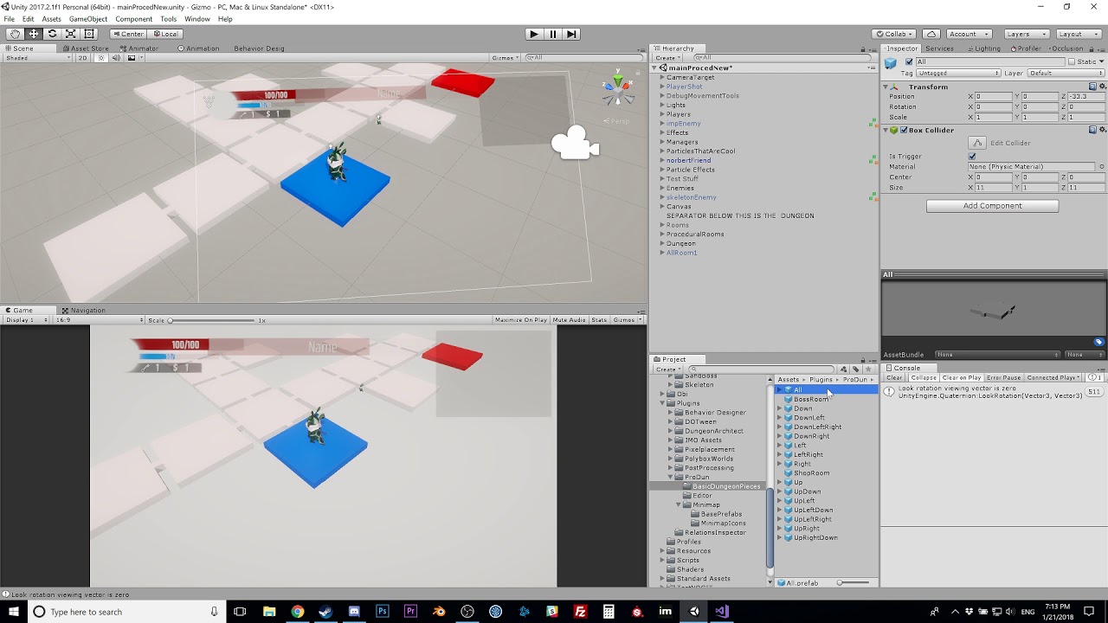
Task: Open the GameObject menu
Action: [88, 19]
